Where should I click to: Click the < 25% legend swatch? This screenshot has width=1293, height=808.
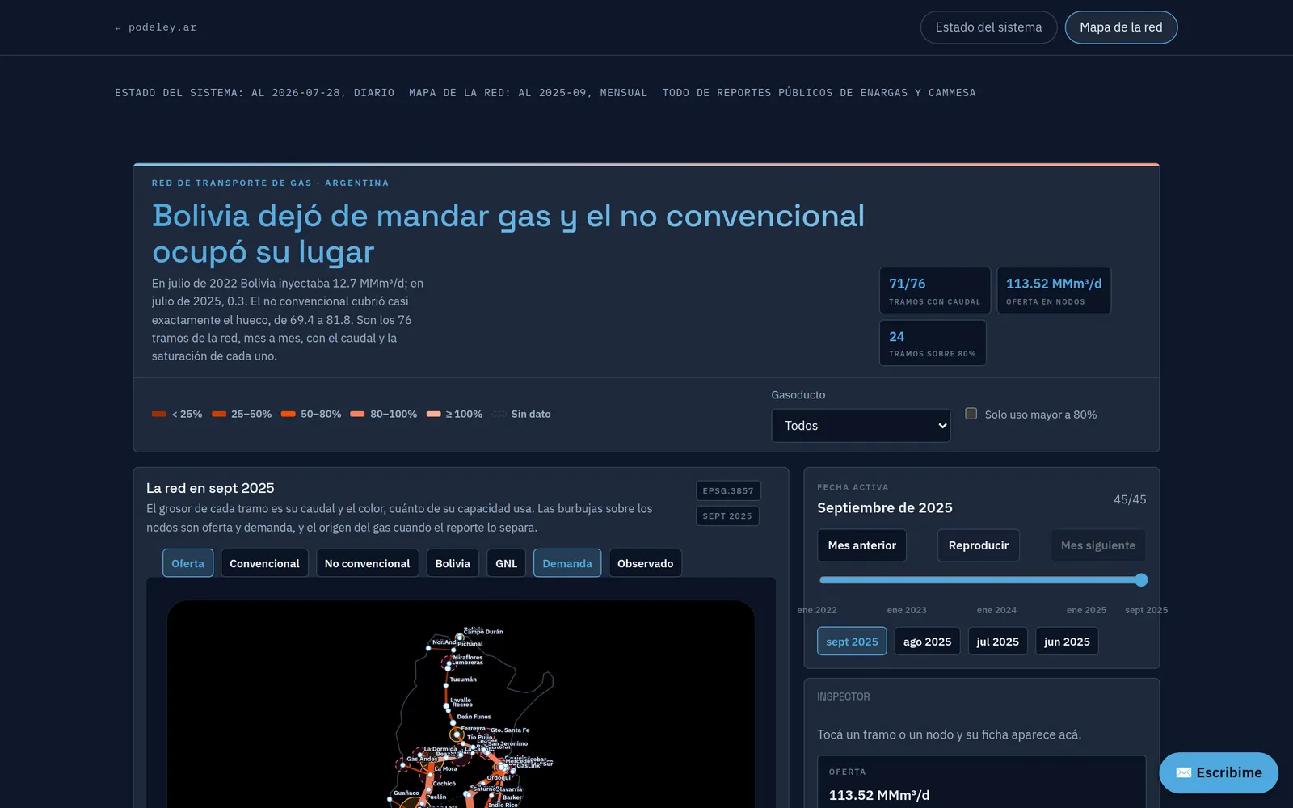click(159, 414)
